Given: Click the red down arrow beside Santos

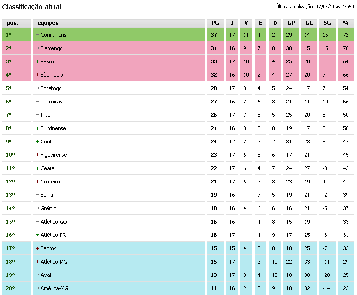Looking at the screenshot, I should (x=37, y=248).
